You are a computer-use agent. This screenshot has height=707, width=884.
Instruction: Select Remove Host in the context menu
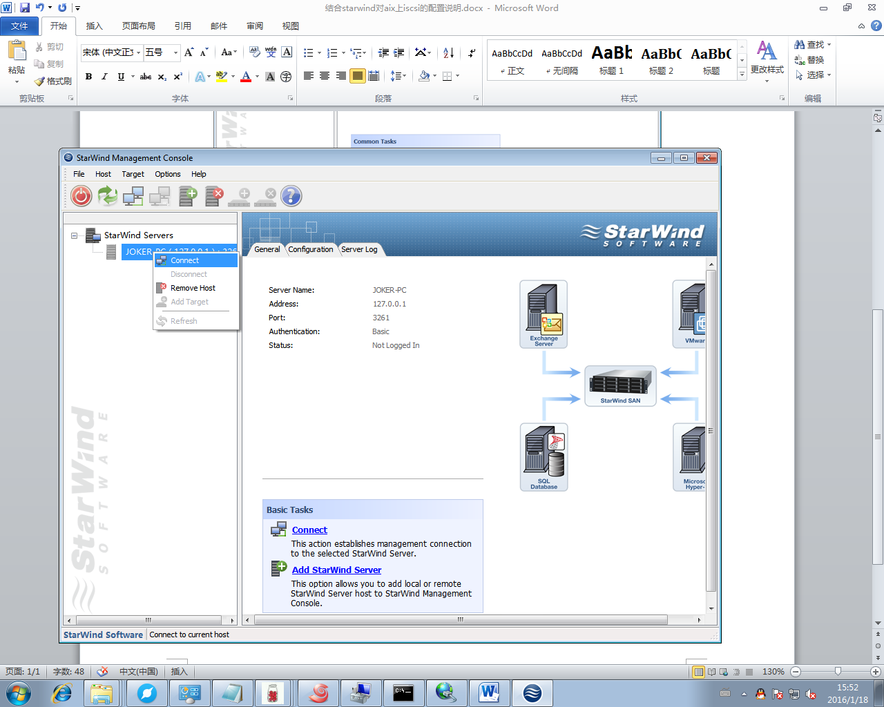coord(196,288)
